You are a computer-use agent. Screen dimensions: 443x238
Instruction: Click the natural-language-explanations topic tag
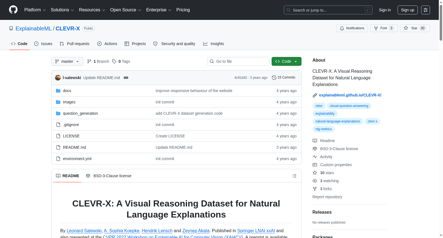pyautogui.click(x=338, y=121)
